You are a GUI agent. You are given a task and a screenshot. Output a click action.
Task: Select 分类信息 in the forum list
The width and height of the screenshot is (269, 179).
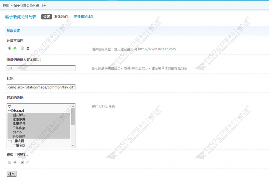(39, 136)
